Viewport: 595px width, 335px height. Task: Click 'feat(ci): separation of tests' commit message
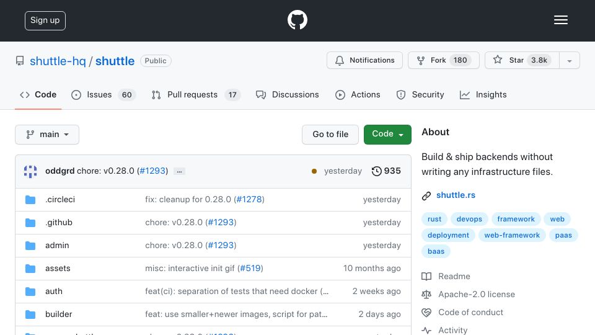[237, 292]
